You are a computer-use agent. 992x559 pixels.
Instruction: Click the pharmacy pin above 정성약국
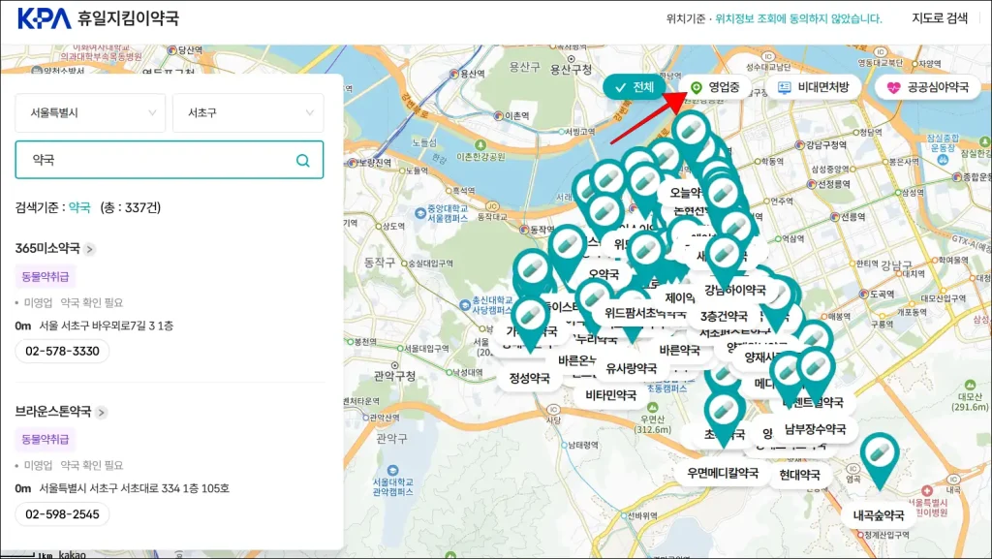[x=530, y=324]
